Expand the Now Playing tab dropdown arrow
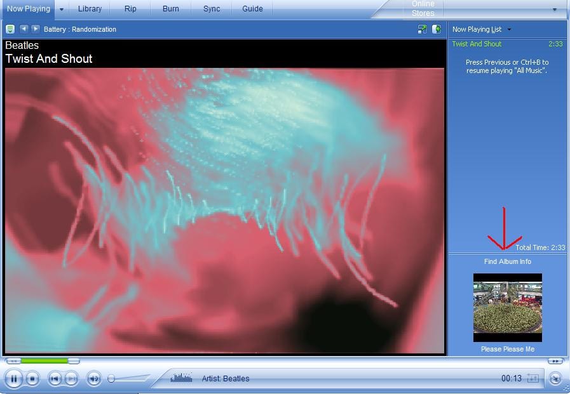The width and height of the screenshot is (570, 394). tap(62, 9)
